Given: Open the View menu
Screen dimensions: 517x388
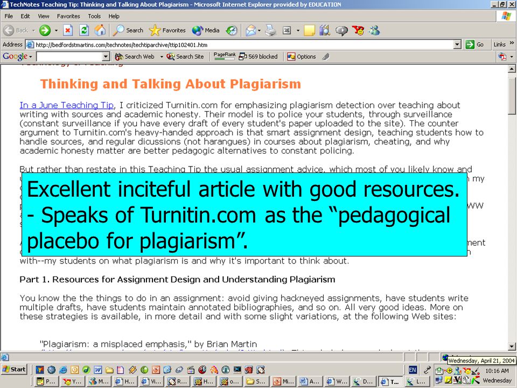Looking at the screenshot, I should pyautogui.click(x=43, y=16).
